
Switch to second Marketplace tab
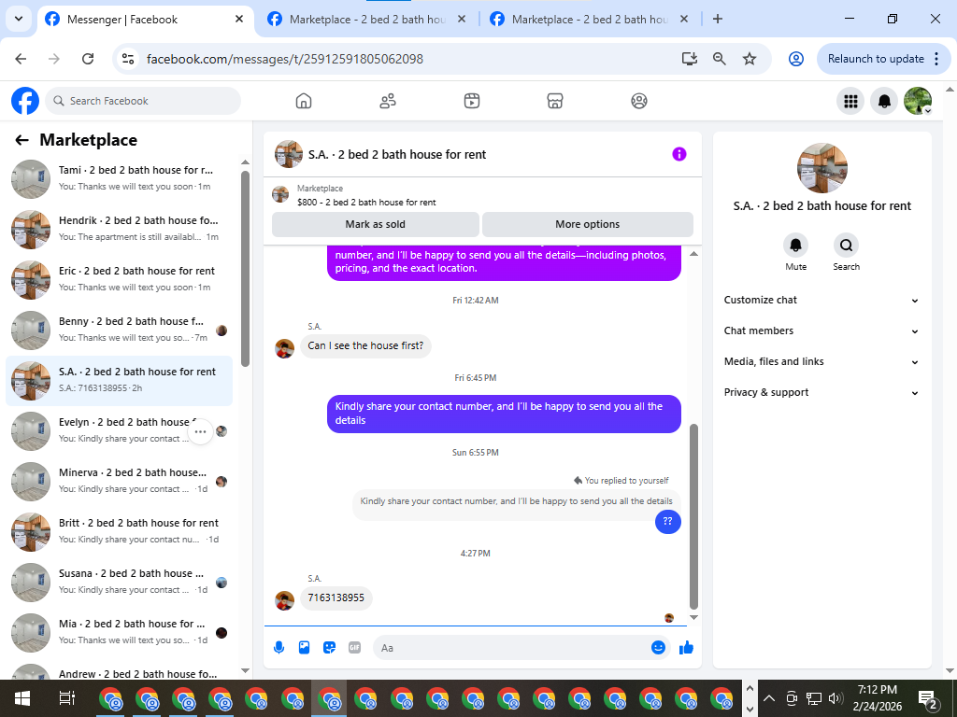point(368,20)
